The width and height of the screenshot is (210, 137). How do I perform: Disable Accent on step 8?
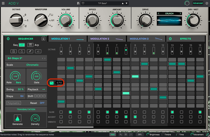pyautogui.click(x=126, y=117)
